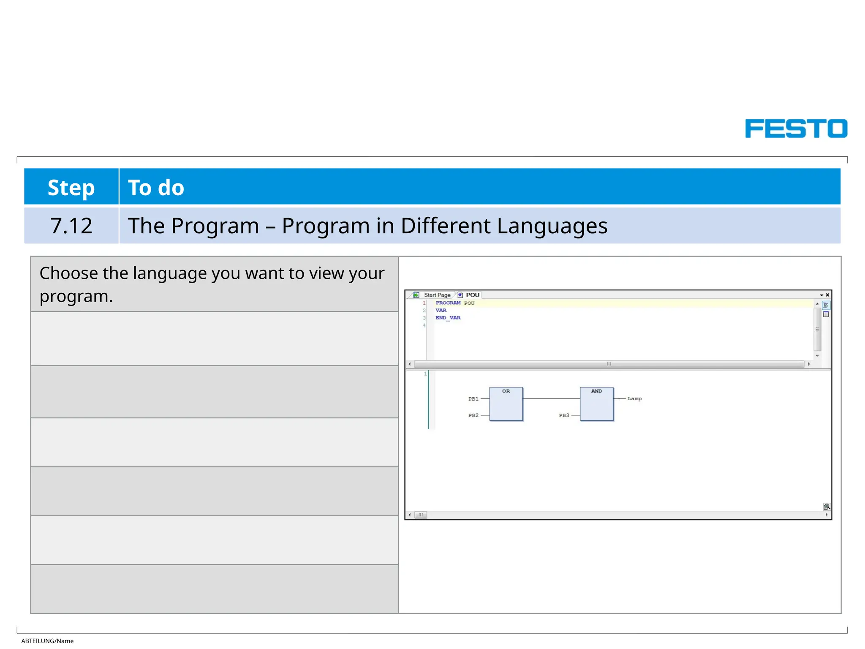
Task: Click the PB3 input variable
Action: click(x=564, y=415)
